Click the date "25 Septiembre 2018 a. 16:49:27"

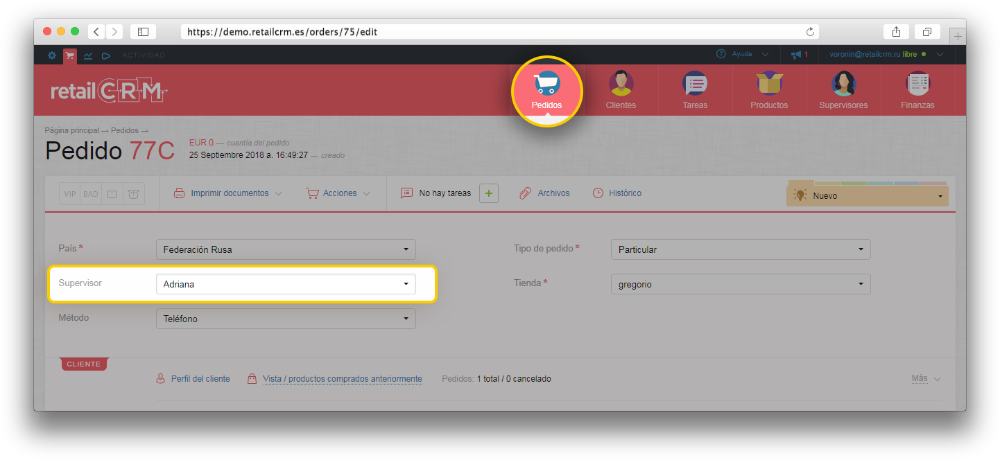pyautogui.click(x=248, y=155)
